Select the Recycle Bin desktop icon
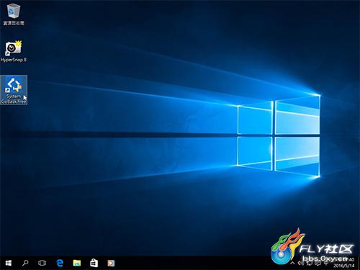The height and width of the screenshot is (270, 360). pos(14,14)
